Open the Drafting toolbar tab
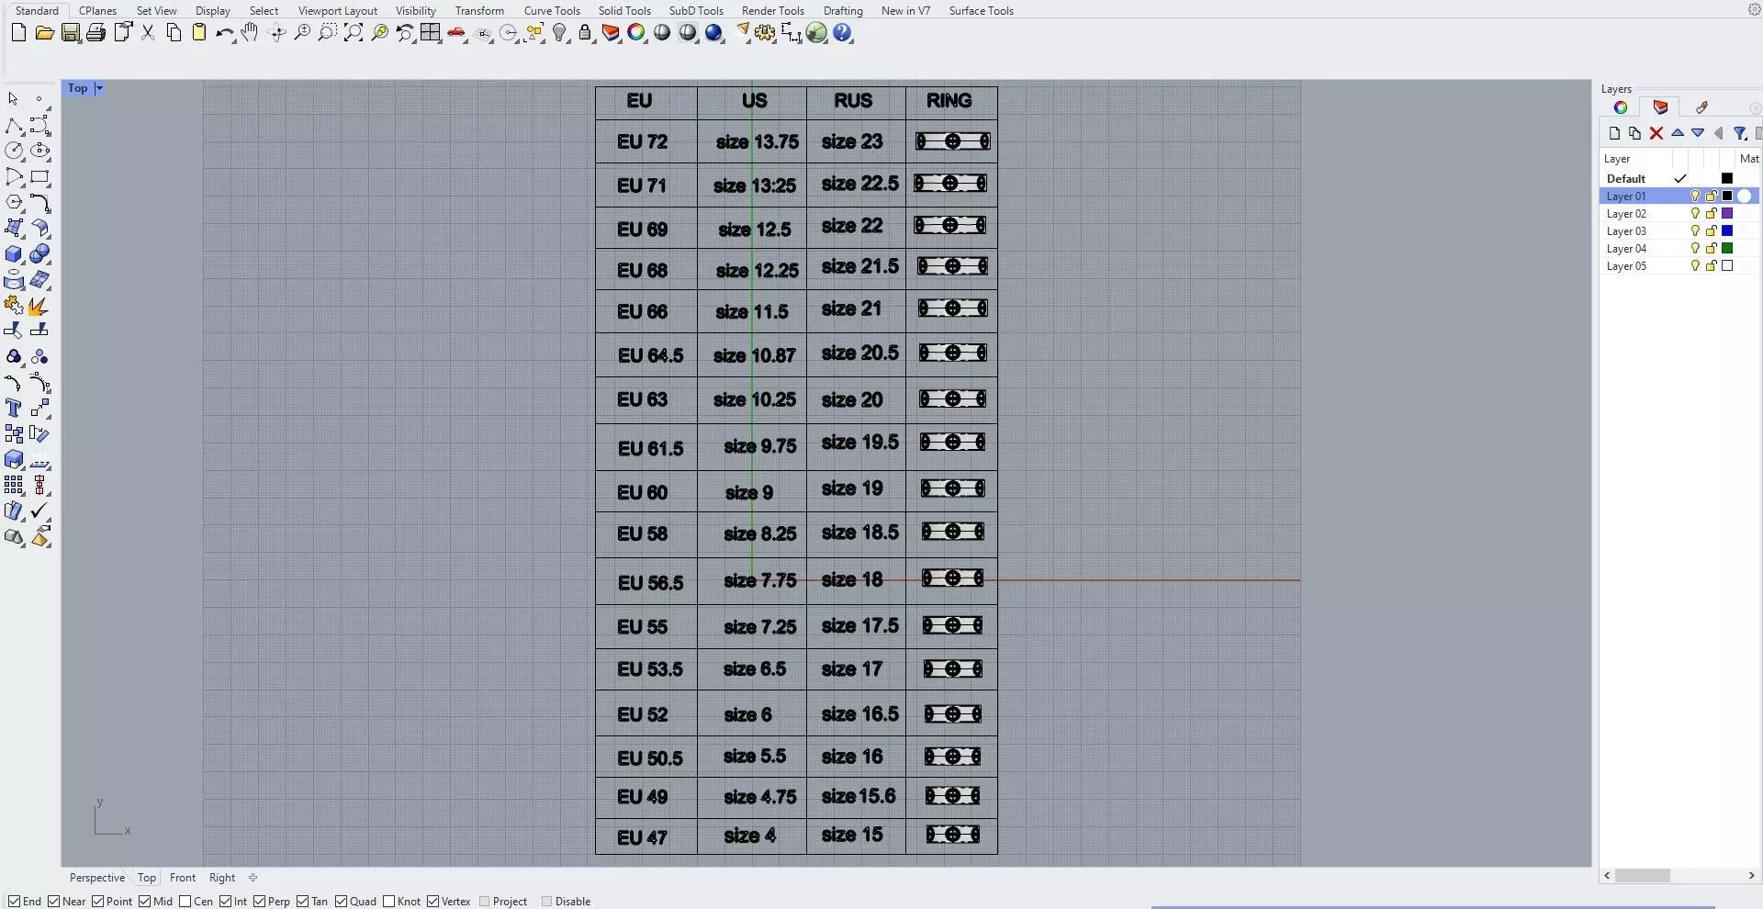 pos(843,11)
